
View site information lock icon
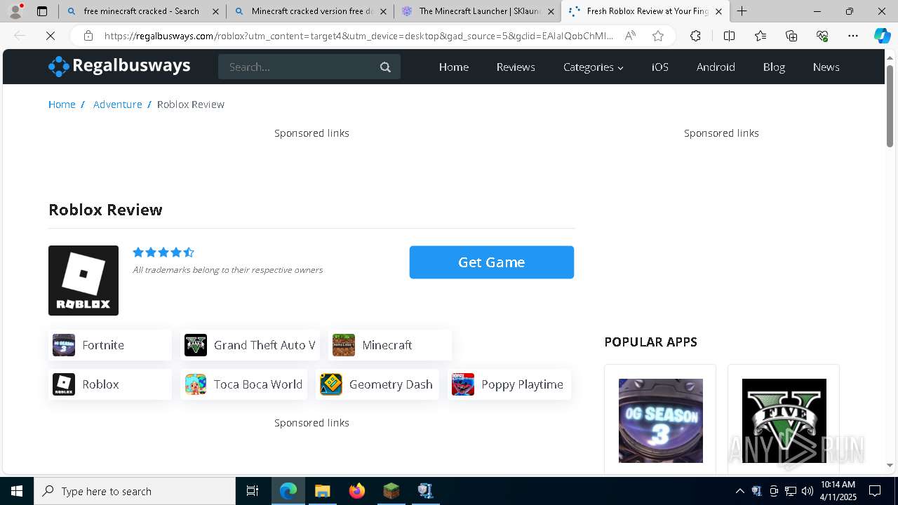coord(88,36)
